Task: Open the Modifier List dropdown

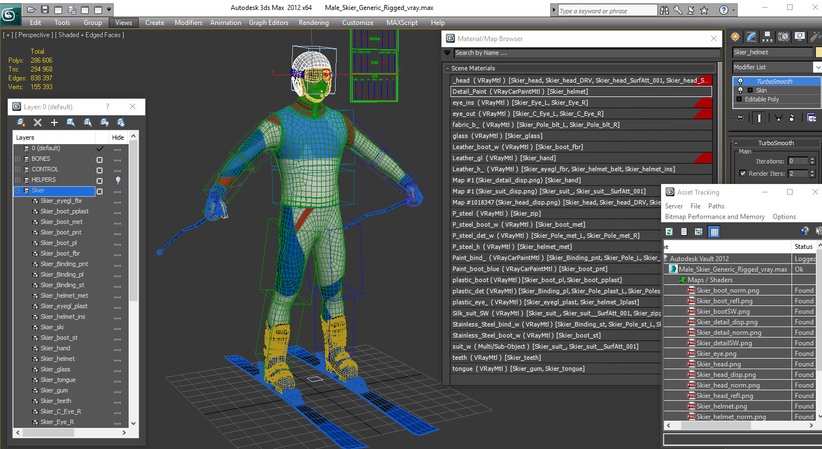Action: pyautogui.click(x=816, y=67)
